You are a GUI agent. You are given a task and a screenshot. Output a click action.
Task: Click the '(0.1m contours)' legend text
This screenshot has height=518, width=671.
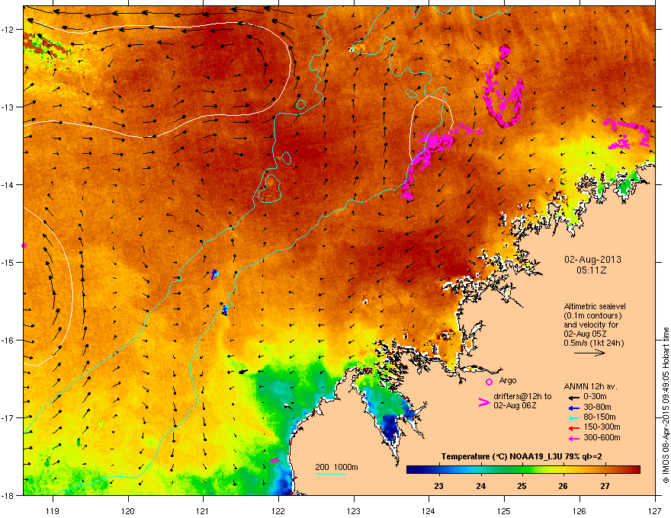(592, 316)
